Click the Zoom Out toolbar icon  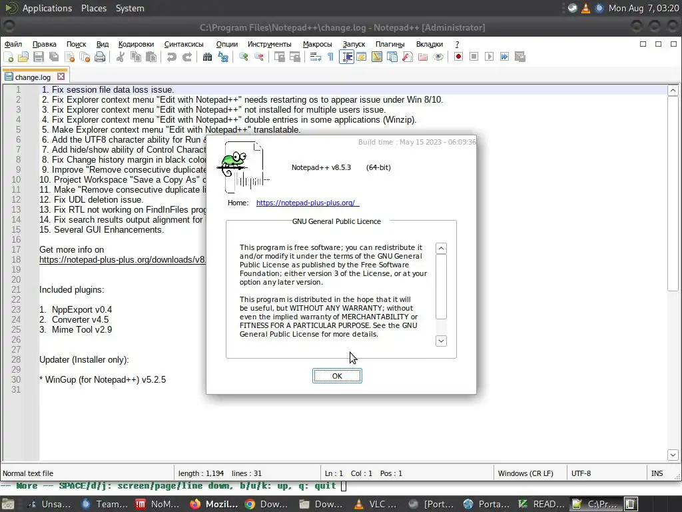tap(259, 57)
